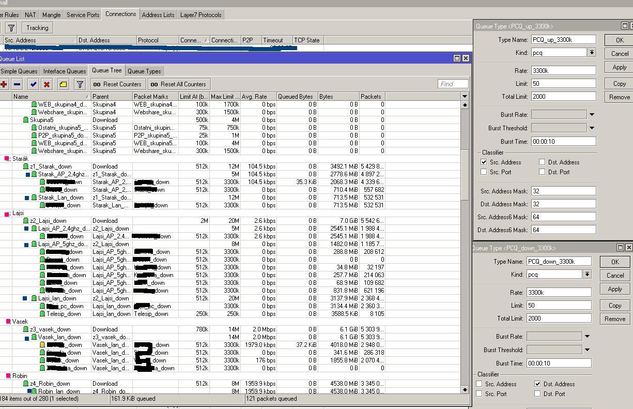633x409 pixels.
Task: Click Rate field in PCQ_up_3300k window
Action: click(x=563, y=70)
